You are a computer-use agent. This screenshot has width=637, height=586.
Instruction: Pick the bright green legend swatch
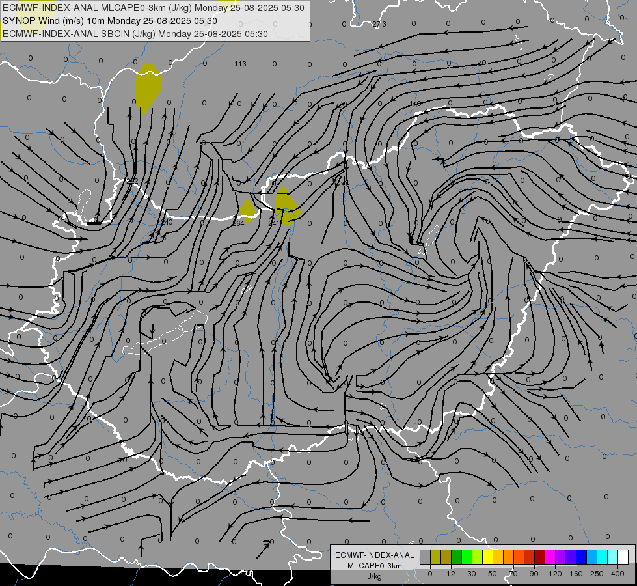click(x=467, y=557)
